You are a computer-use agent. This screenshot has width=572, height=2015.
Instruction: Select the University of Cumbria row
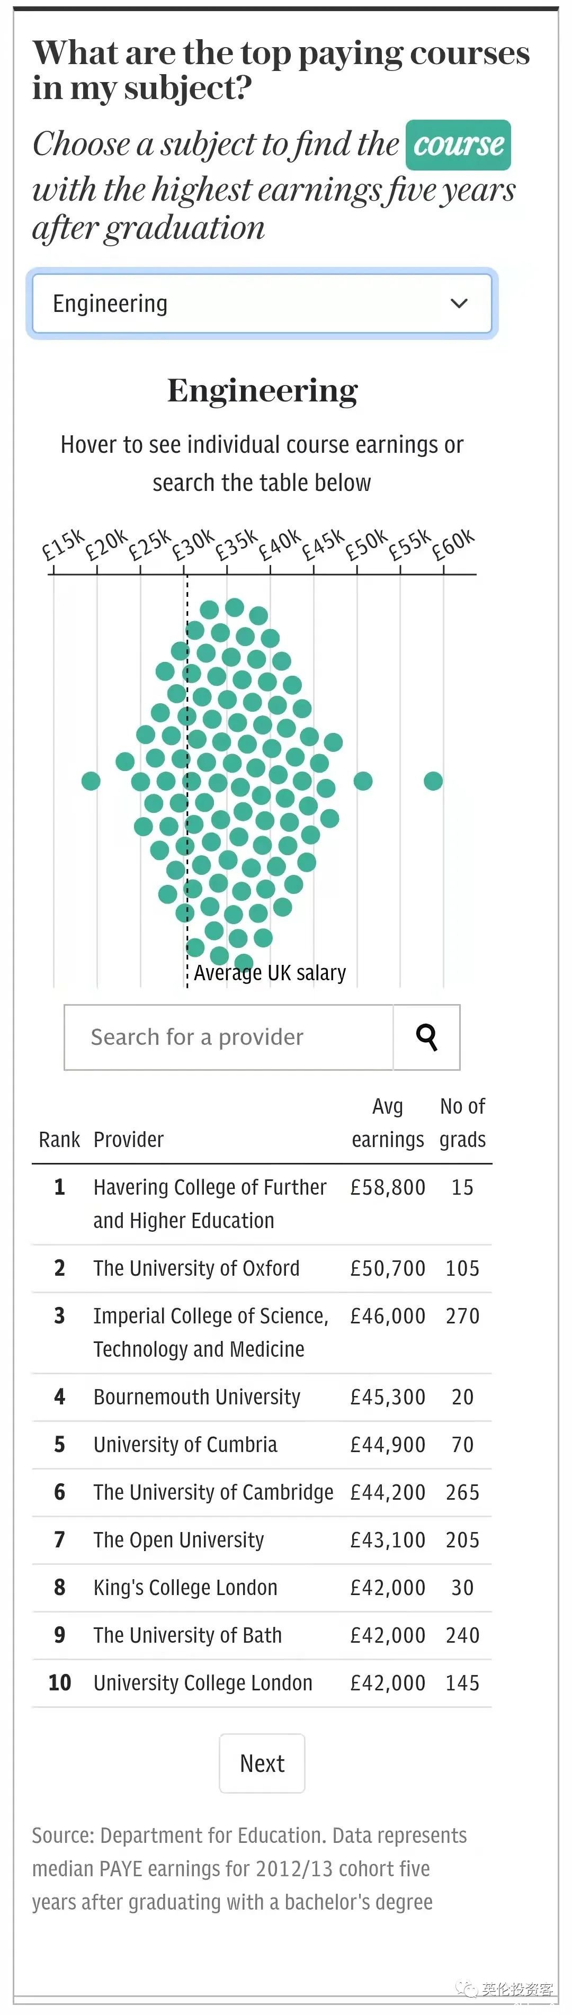(185, 1444)
